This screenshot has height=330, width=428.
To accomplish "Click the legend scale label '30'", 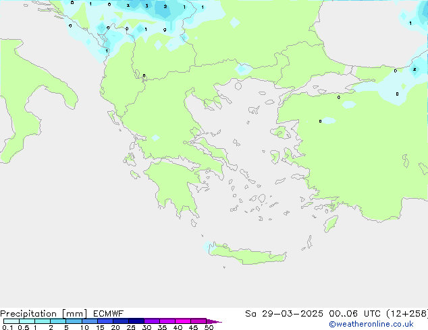I will 146,327.
